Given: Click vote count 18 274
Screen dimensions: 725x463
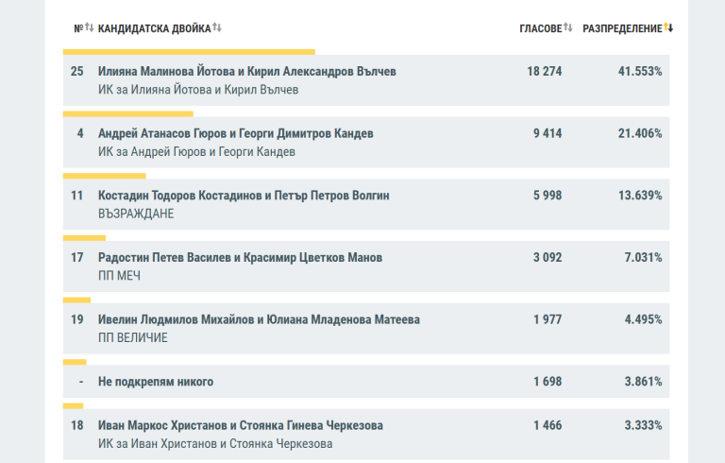Looking at the screenshot, I should [544, 71].
